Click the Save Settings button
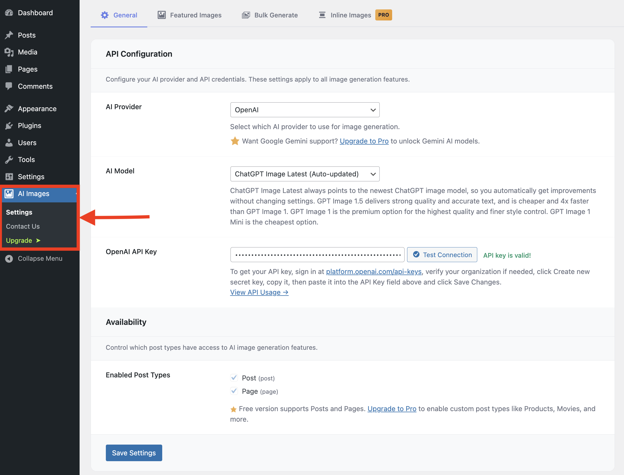Image resolution: width=624 pixels, height=475 pixels. coord(134,453)
